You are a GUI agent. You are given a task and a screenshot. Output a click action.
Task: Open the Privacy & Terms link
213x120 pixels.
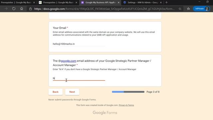point(126,105)
